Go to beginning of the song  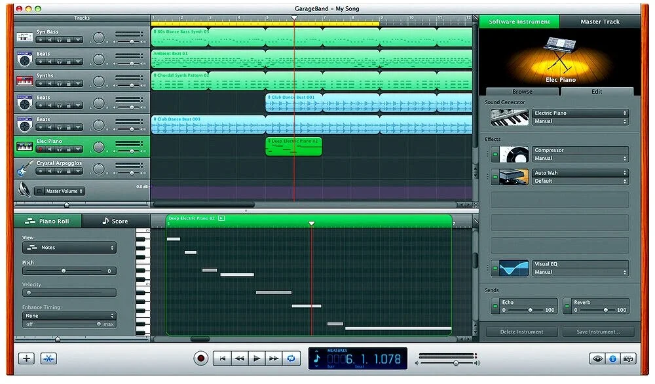click(222, 358)
